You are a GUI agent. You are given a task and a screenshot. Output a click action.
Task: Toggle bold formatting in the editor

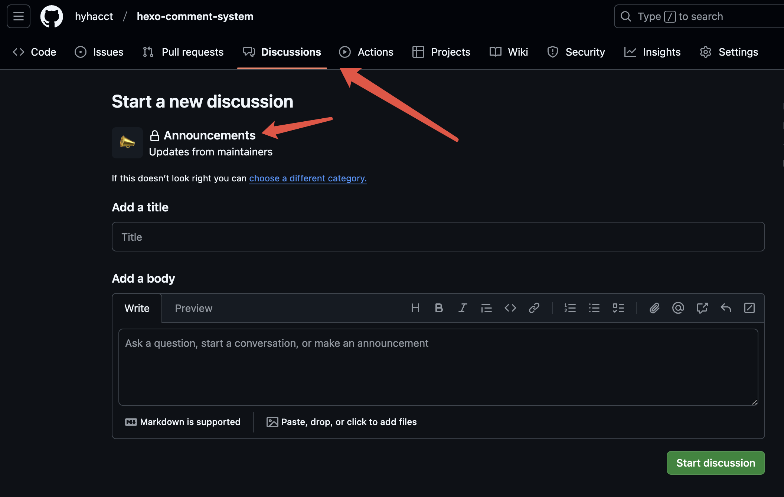(439, 308)
